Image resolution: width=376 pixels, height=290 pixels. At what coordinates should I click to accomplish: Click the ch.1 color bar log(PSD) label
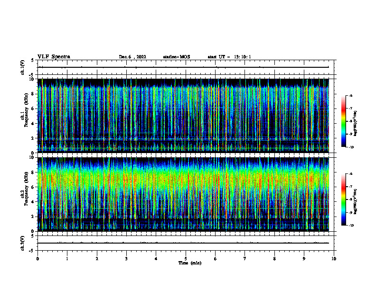tap(355, 124)
